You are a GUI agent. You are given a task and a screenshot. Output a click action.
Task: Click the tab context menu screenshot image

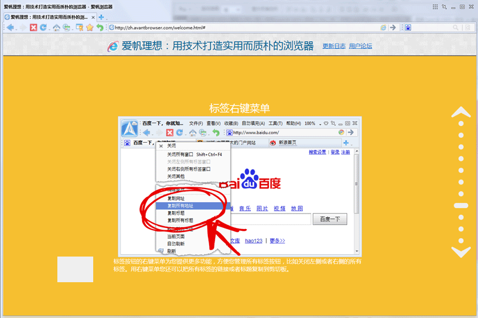(x=239, y=186)
